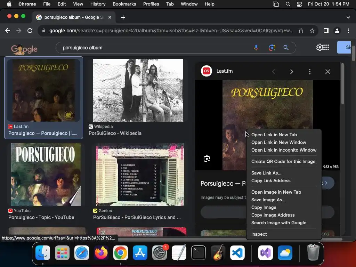
Task: Click the Chrome back arrow
Action: (x=8, y=31)
